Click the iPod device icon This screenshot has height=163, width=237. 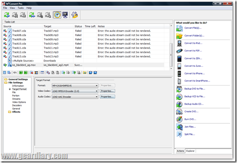[x=179, y=43]
